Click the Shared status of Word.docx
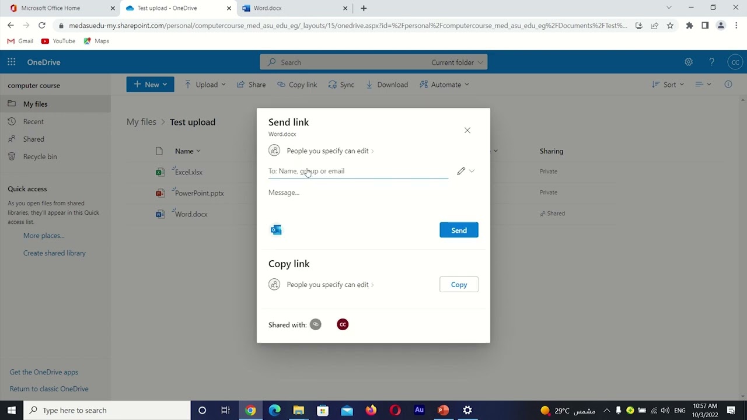The height and width of the screenshot is (420, 747). (552, 213)
